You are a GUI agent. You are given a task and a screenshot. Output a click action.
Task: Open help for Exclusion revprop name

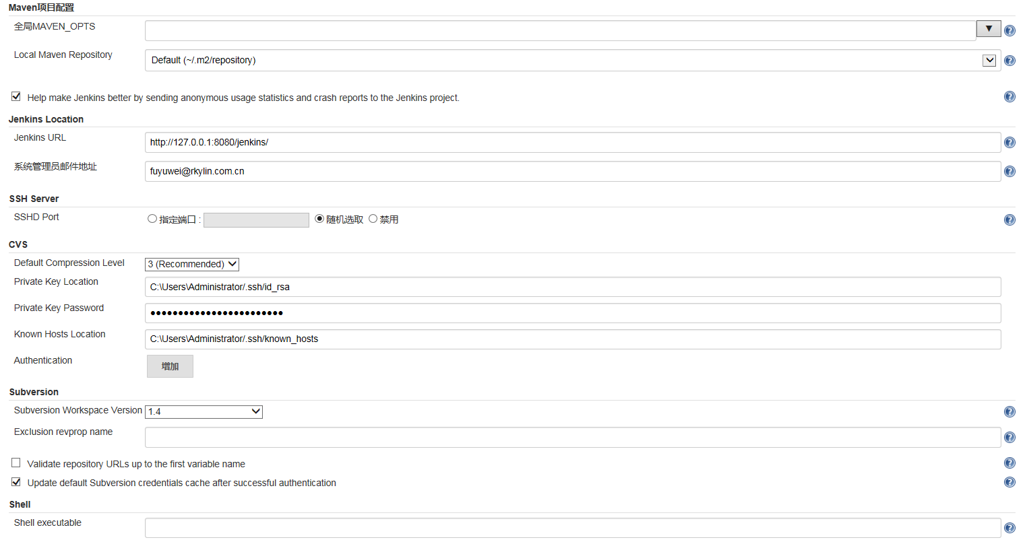[1009, 437]
